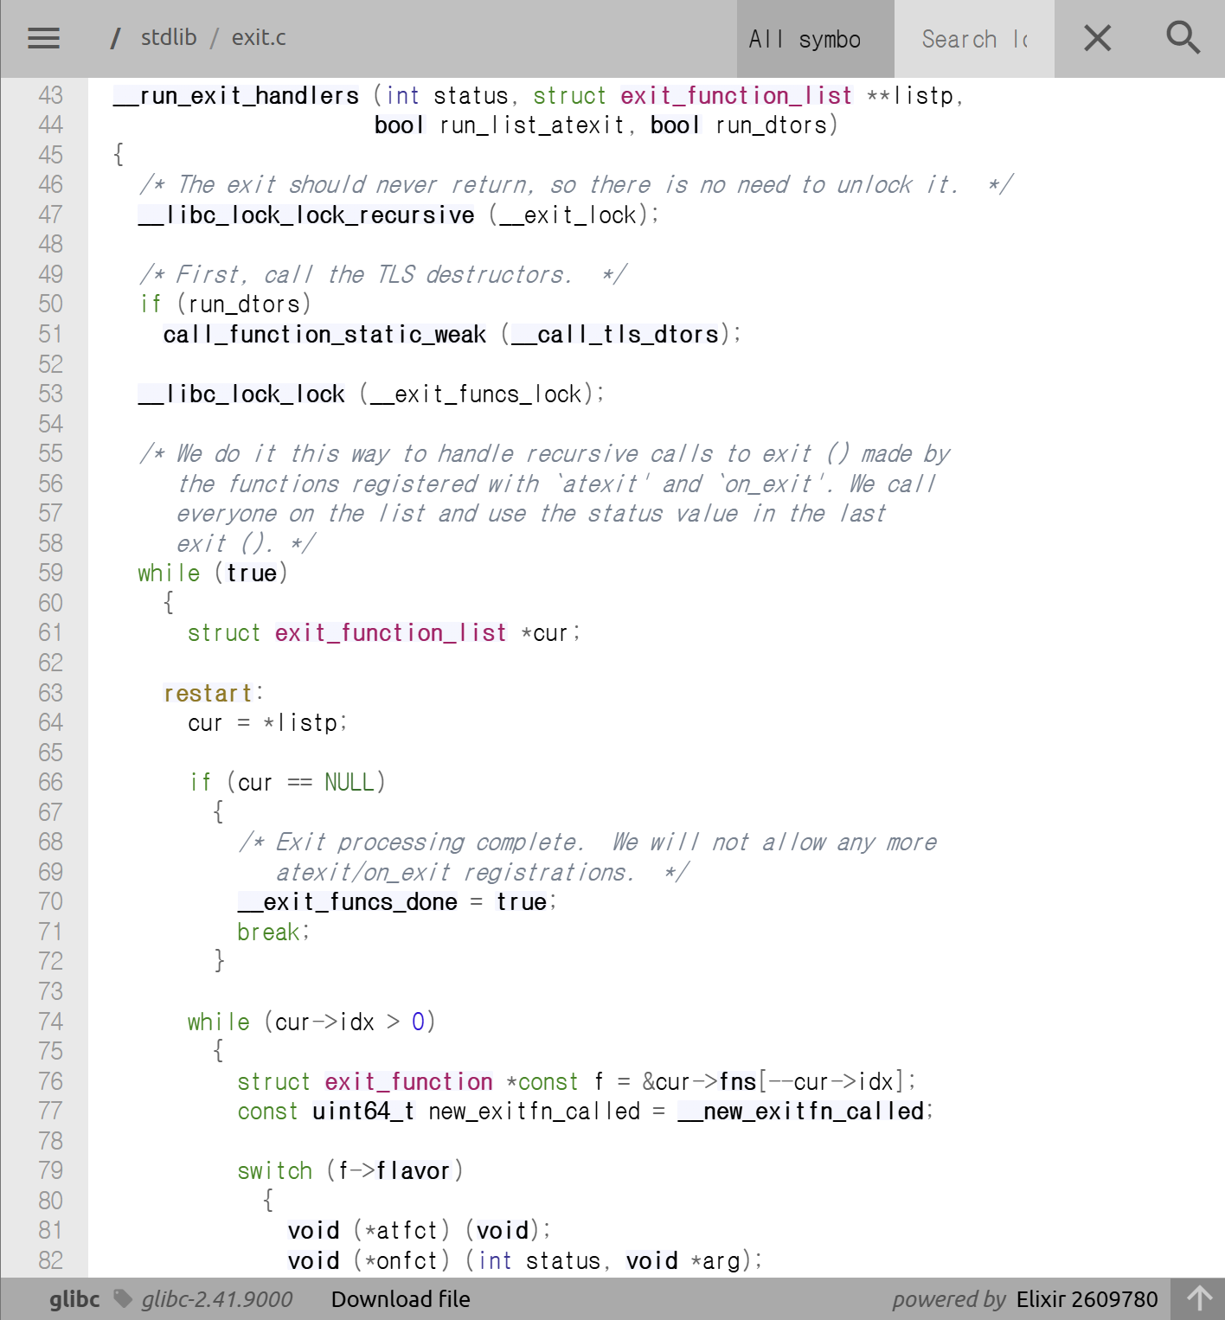Viewport: 1225px width, 1320px height.
Task: Open __libc_lock_lock_recursive identifier
Action: coord(306,215)
